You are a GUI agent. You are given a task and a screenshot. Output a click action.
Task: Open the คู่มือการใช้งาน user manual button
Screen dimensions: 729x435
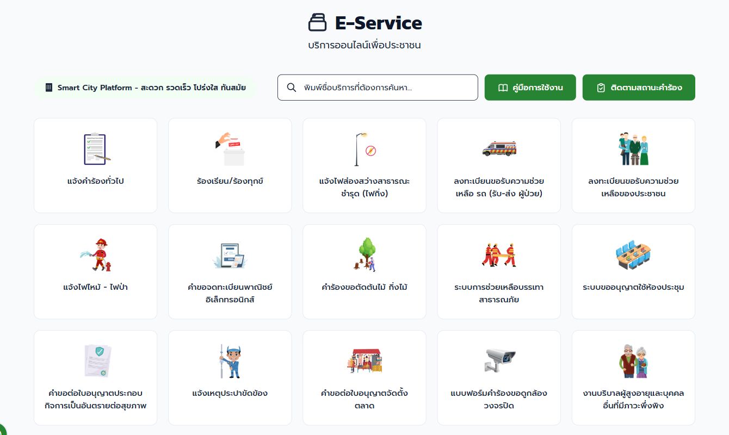530,88
